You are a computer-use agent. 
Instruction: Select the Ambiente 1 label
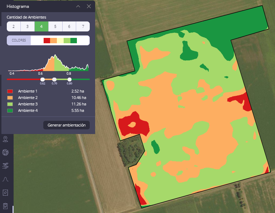28,91
